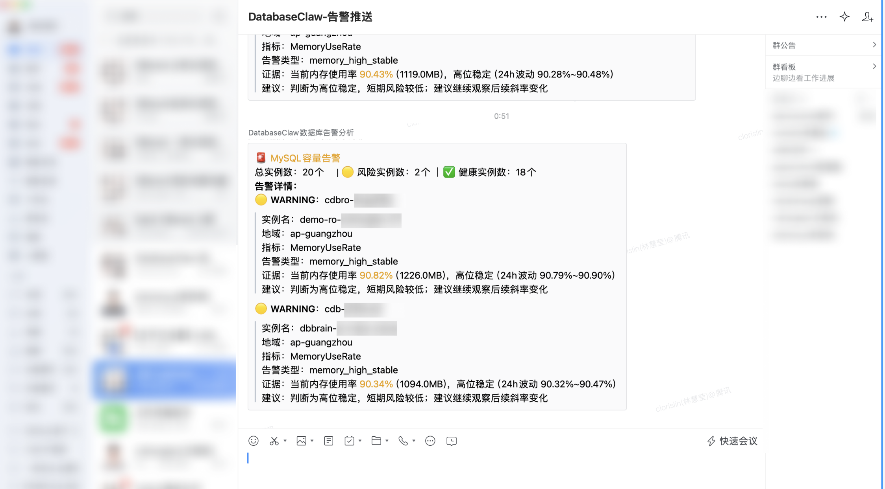Click the image picture icon in toolbar
Screen dimensions: 885x489
click(x=302, y=441)
